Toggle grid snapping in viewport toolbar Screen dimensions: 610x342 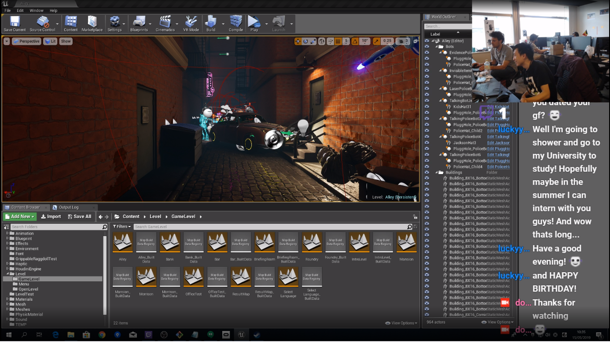pyautogui.click(x=338, y=41)
